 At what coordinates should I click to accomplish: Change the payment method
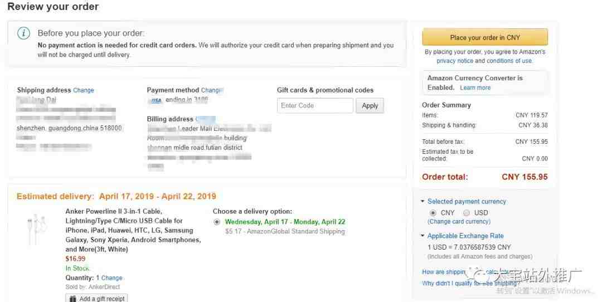coord(211,90)
